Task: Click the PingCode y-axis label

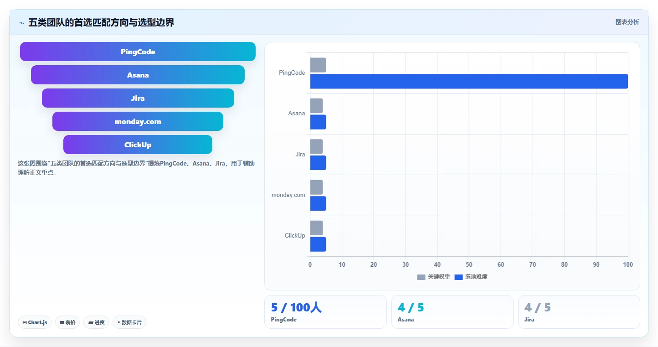Action: tap(292, 73)
